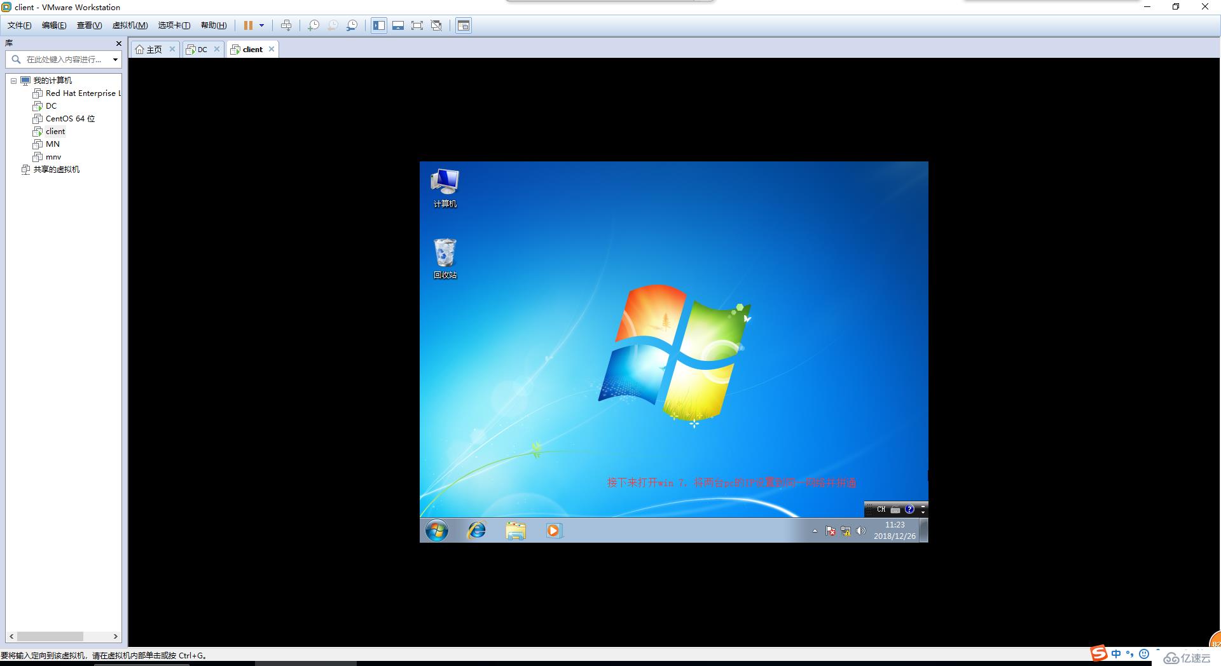Click the language bar keyboard icon
1221x666 pixels.
point(895,509)
